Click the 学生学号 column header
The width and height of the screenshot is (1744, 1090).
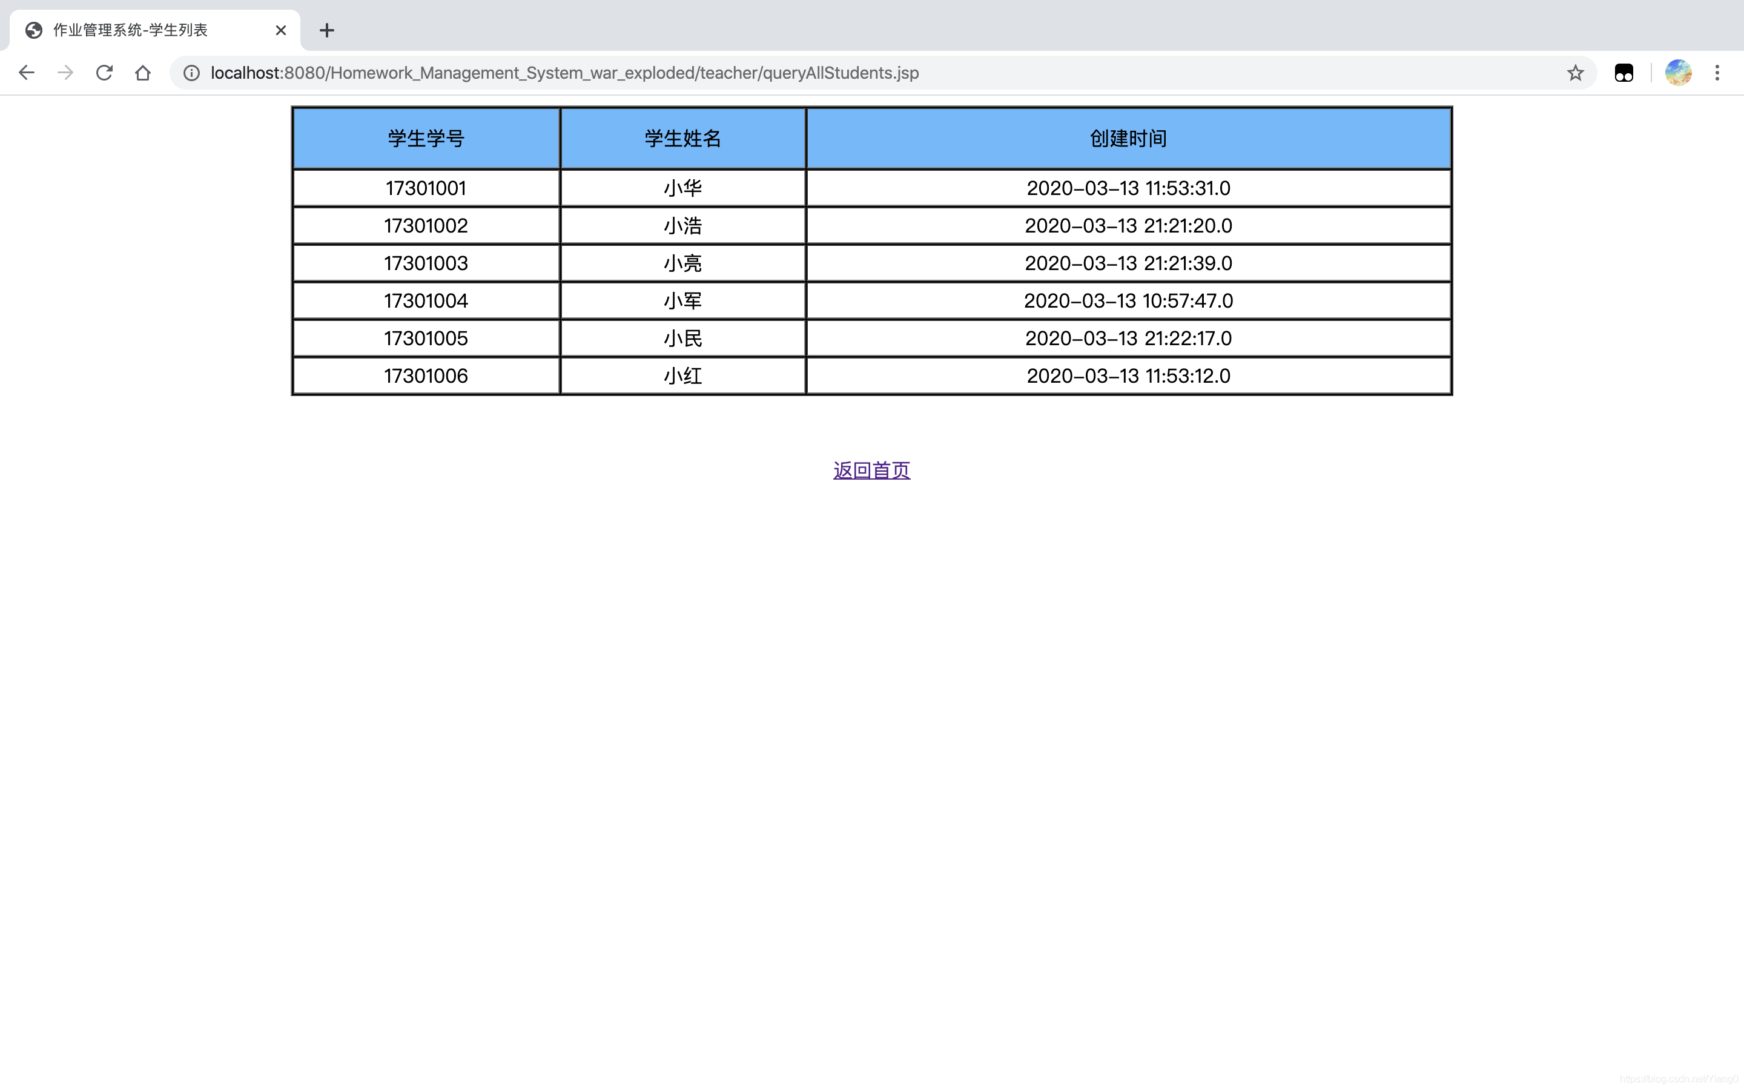point(426,139)
